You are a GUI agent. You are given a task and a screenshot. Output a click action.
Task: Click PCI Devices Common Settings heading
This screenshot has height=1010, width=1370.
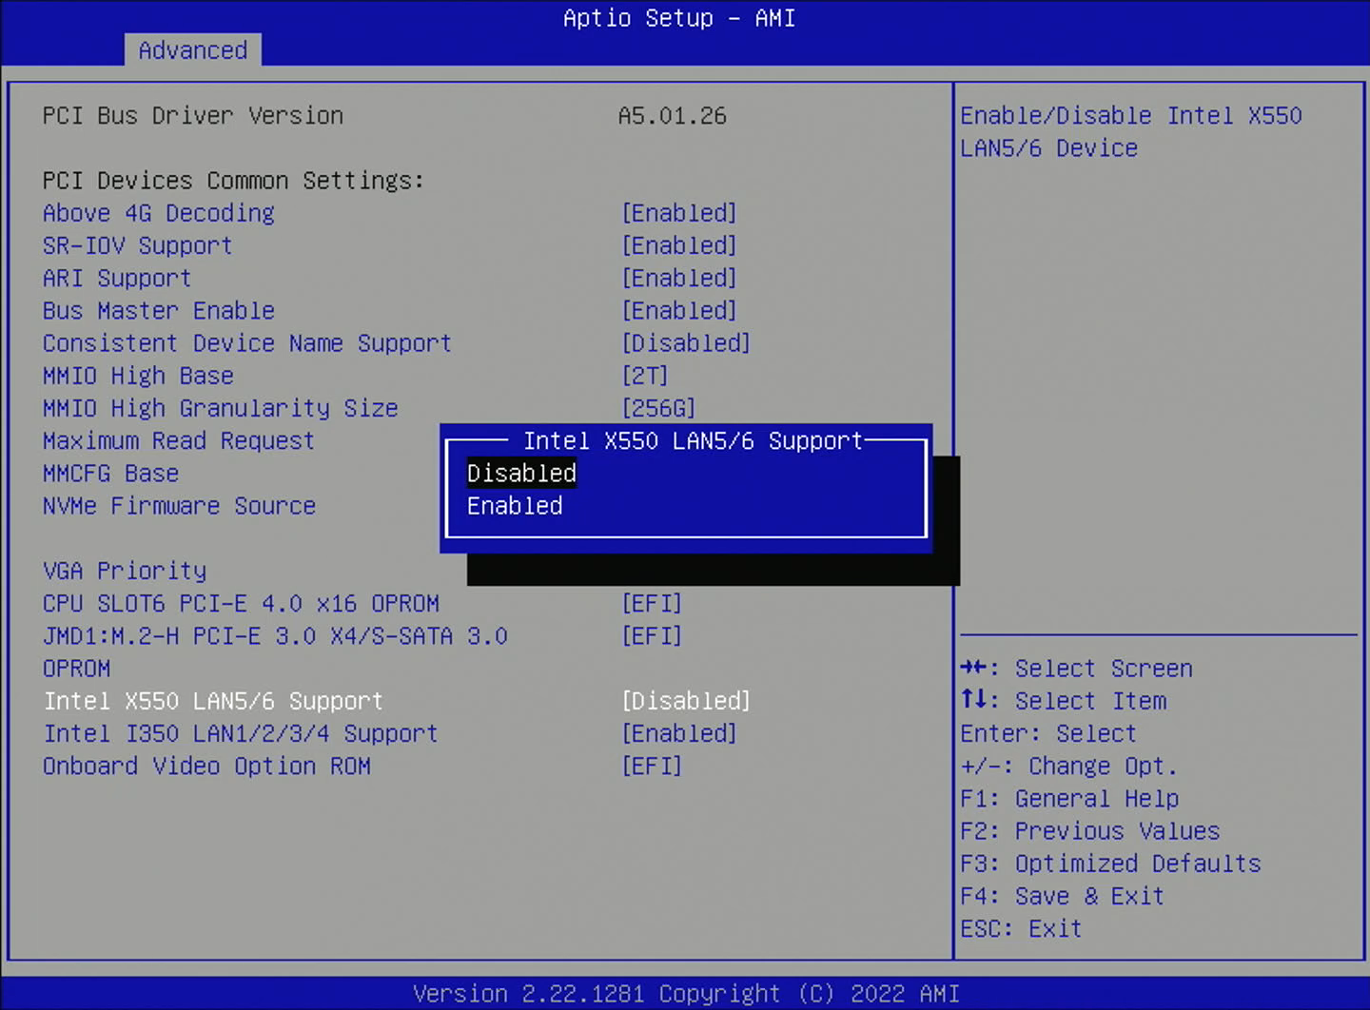(233, 181)
